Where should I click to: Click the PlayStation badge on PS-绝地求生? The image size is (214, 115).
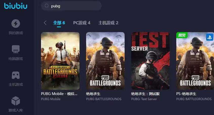click(x=209, y=37)
